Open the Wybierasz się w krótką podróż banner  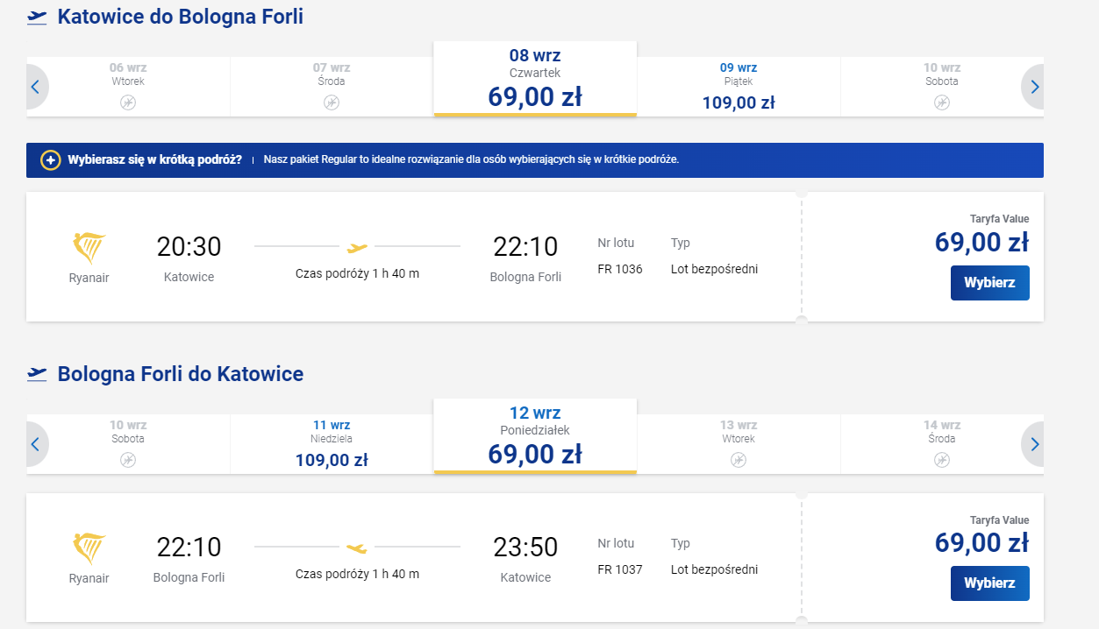[x=535, y=160]
